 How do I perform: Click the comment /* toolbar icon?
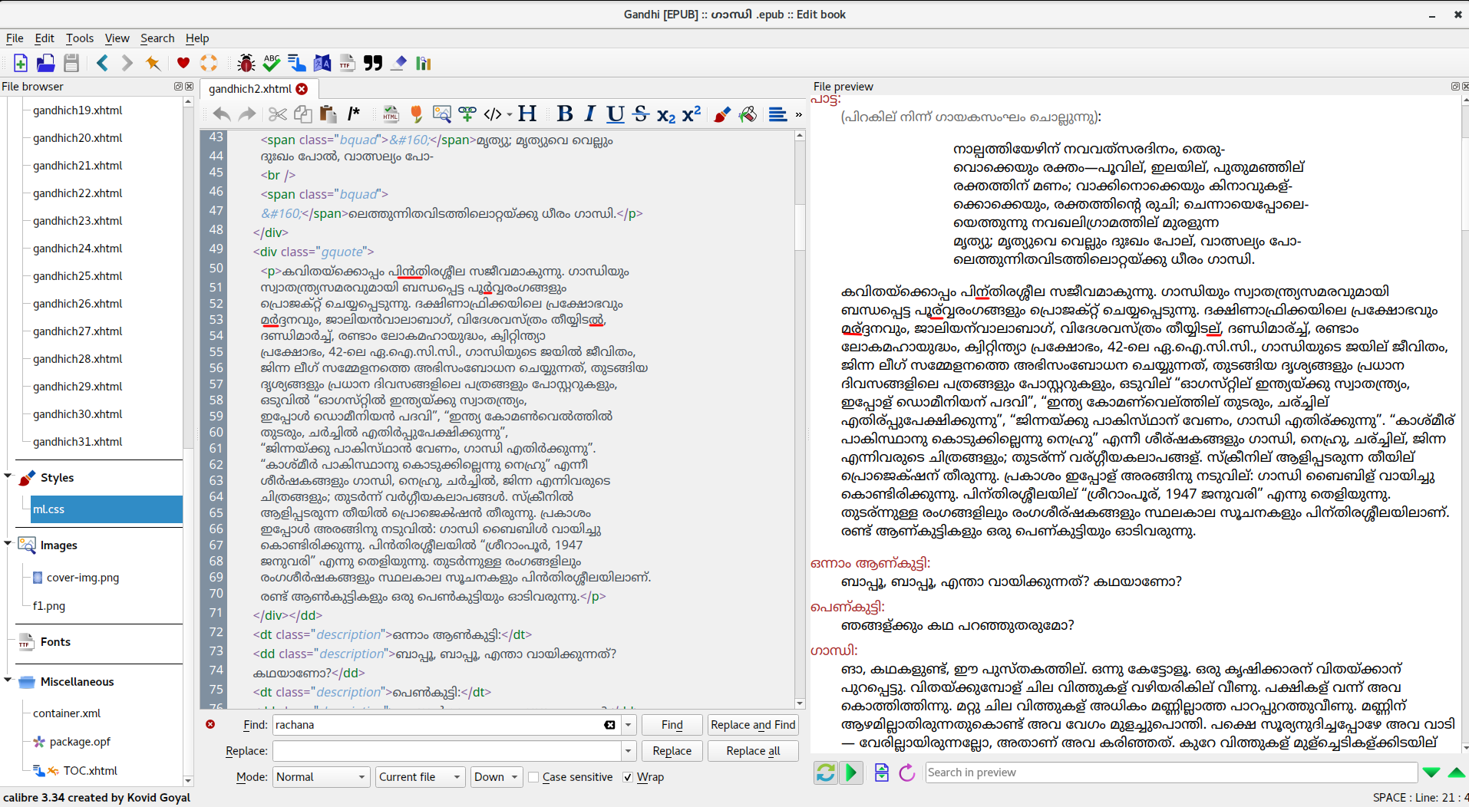tap(354, 114)
